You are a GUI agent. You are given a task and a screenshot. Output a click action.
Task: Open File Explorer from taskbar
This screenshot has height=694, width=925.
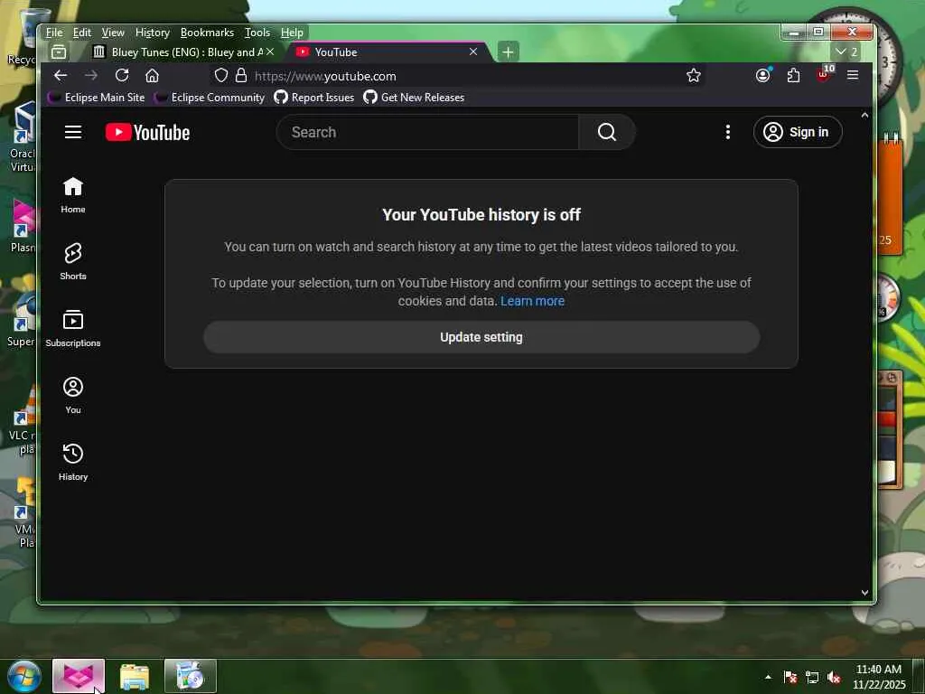click(135, 676)
